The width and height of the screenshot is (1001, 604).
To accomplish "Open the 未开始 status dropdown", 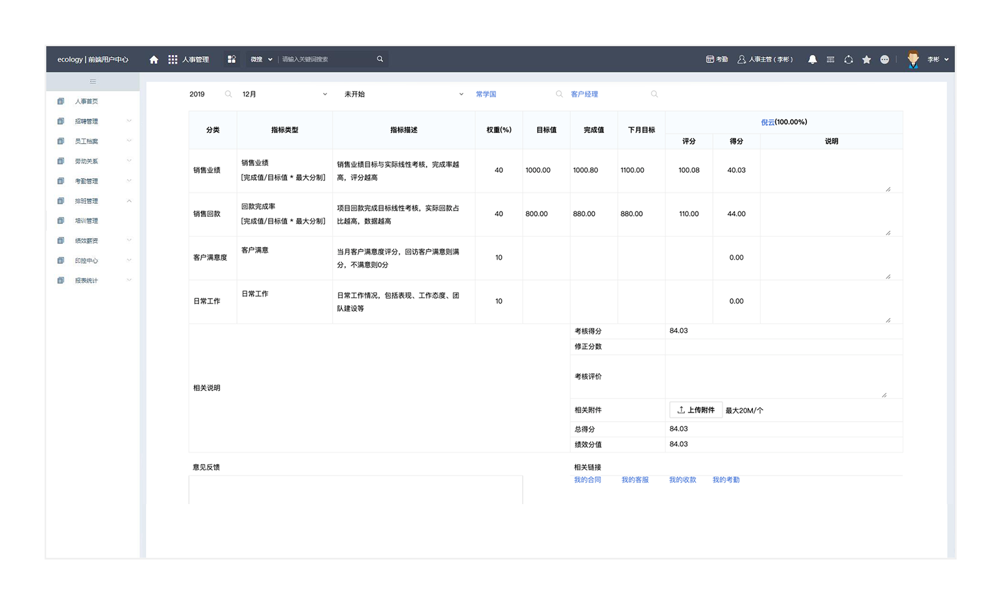I will click(403, 94).
